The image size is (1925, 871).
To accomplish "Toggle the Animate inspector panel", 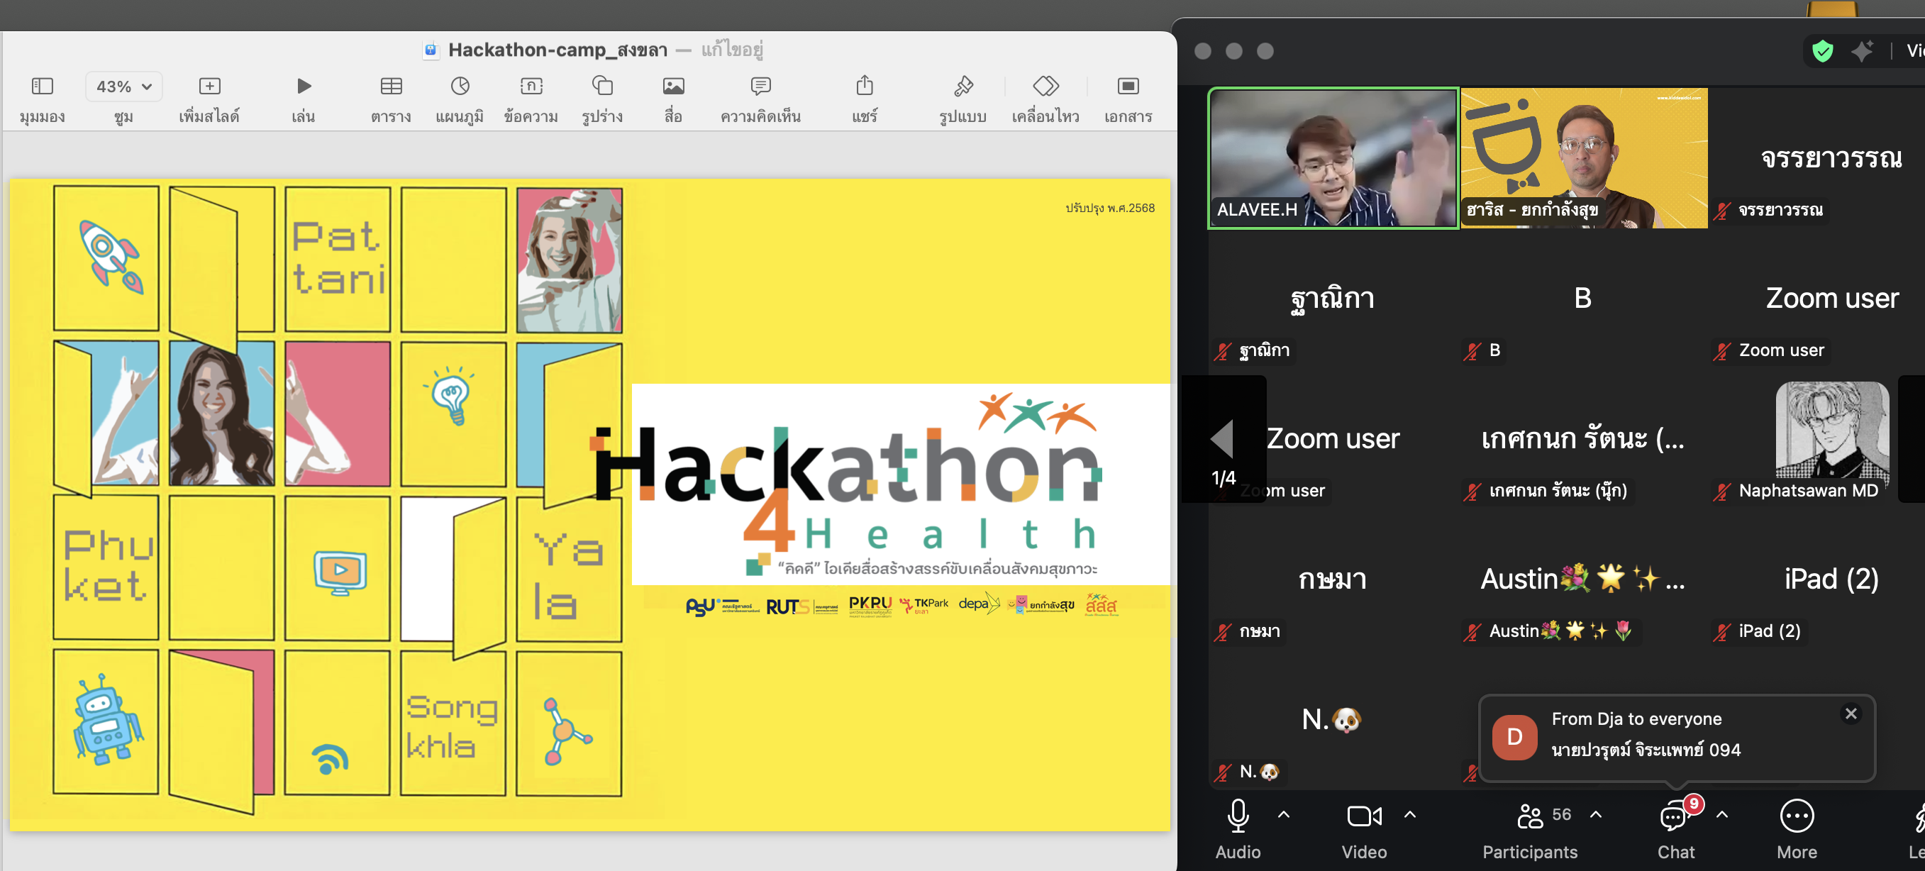I will [x=1045, y=87].
